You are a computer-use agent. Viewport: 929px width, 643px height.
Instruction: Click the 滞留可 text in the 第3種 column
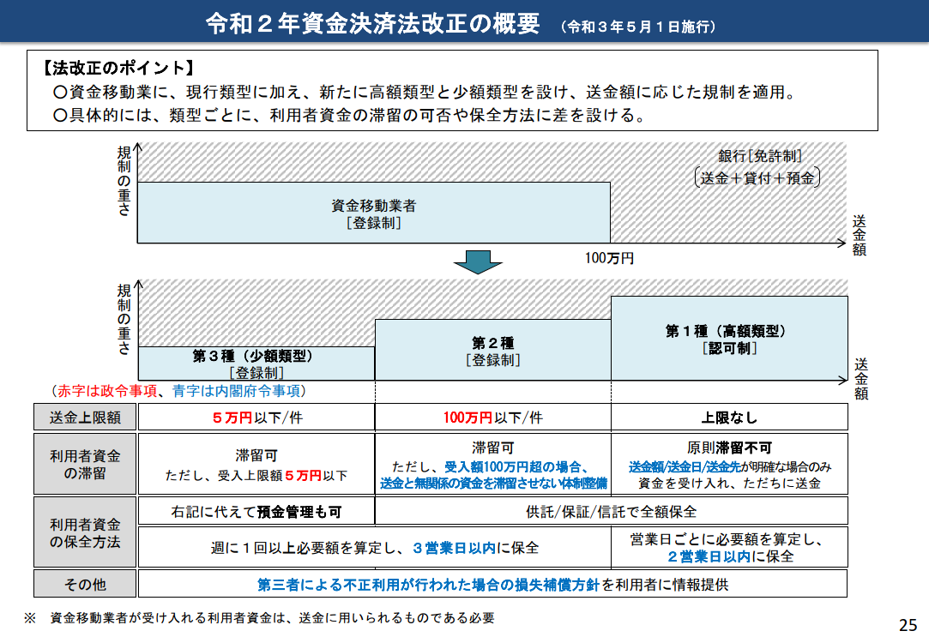pyautogui.click(x=256, y=455)
